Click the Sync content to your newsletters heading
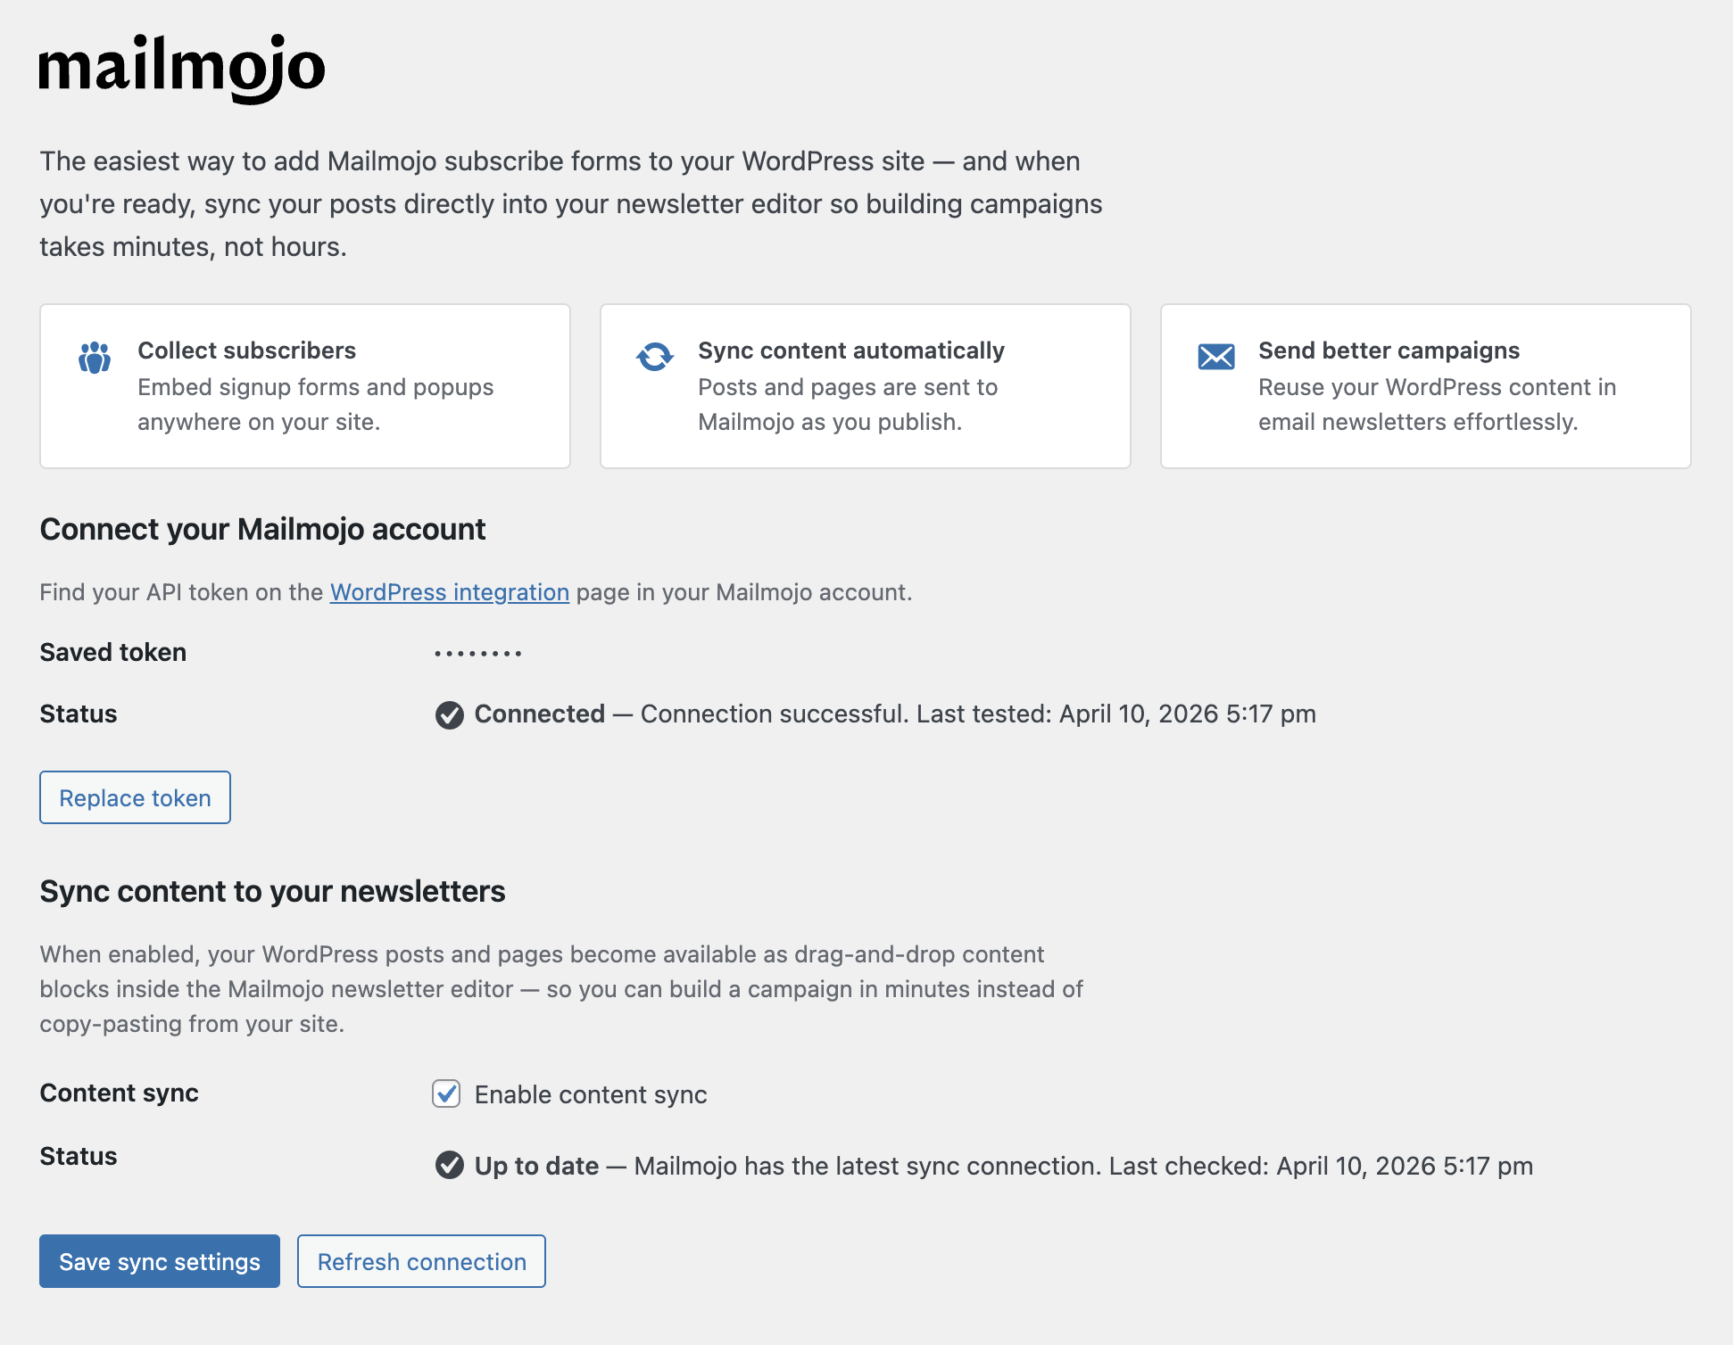Image resolution: width=1733 pixels, height=1345 pixels. click(x=272, y=892)
